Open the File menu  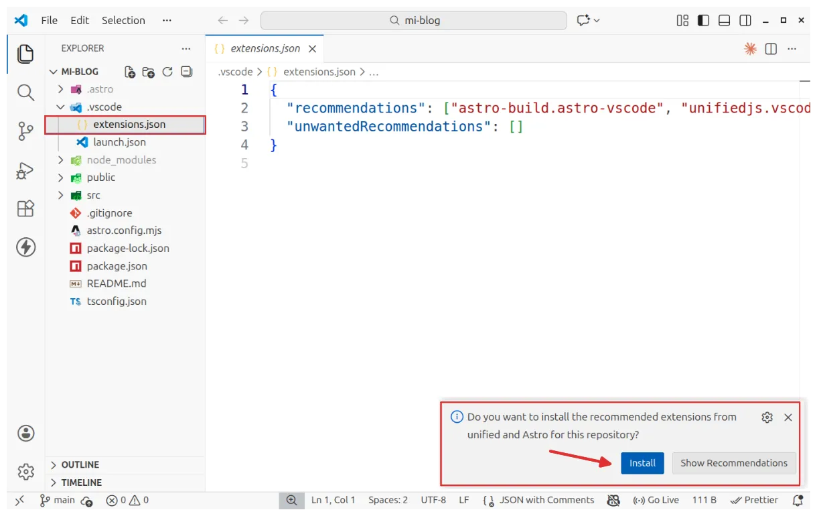[50, 20]
